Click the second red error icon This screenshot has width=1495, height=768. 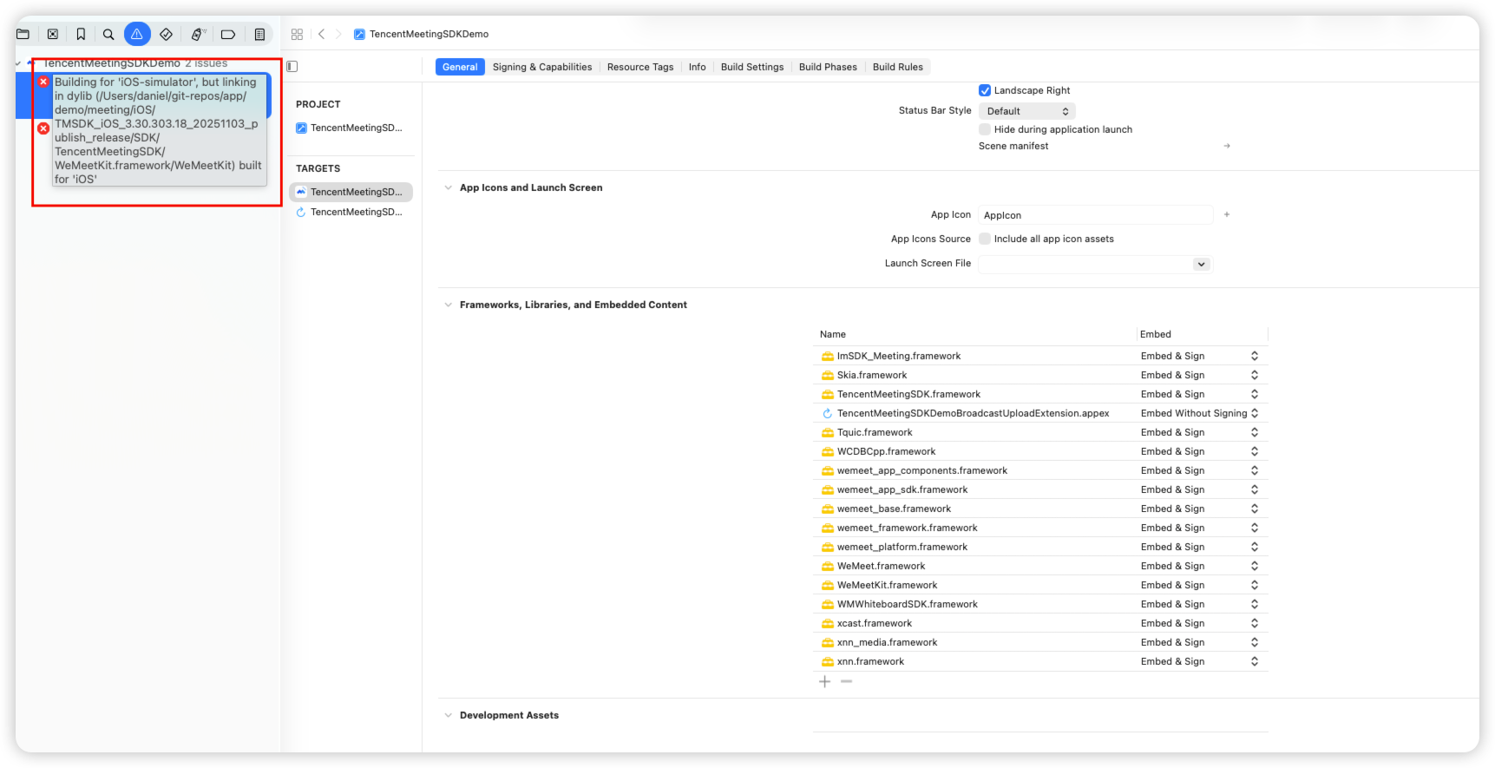pos(43,128)
